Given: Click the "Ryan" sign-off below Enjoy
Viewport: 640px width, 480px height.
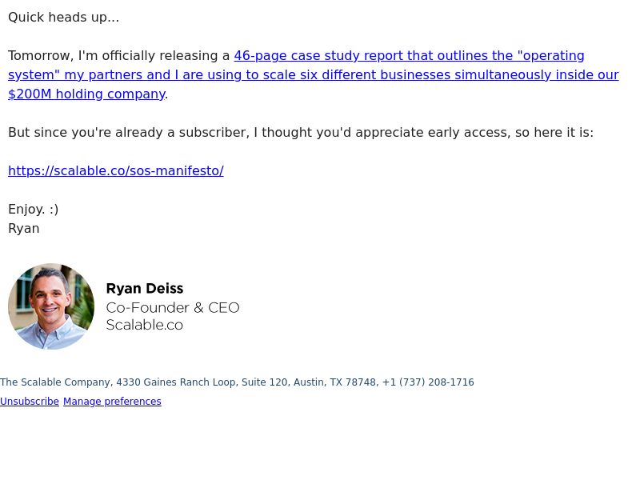Looking at the screenshot, I should [24, 228].
